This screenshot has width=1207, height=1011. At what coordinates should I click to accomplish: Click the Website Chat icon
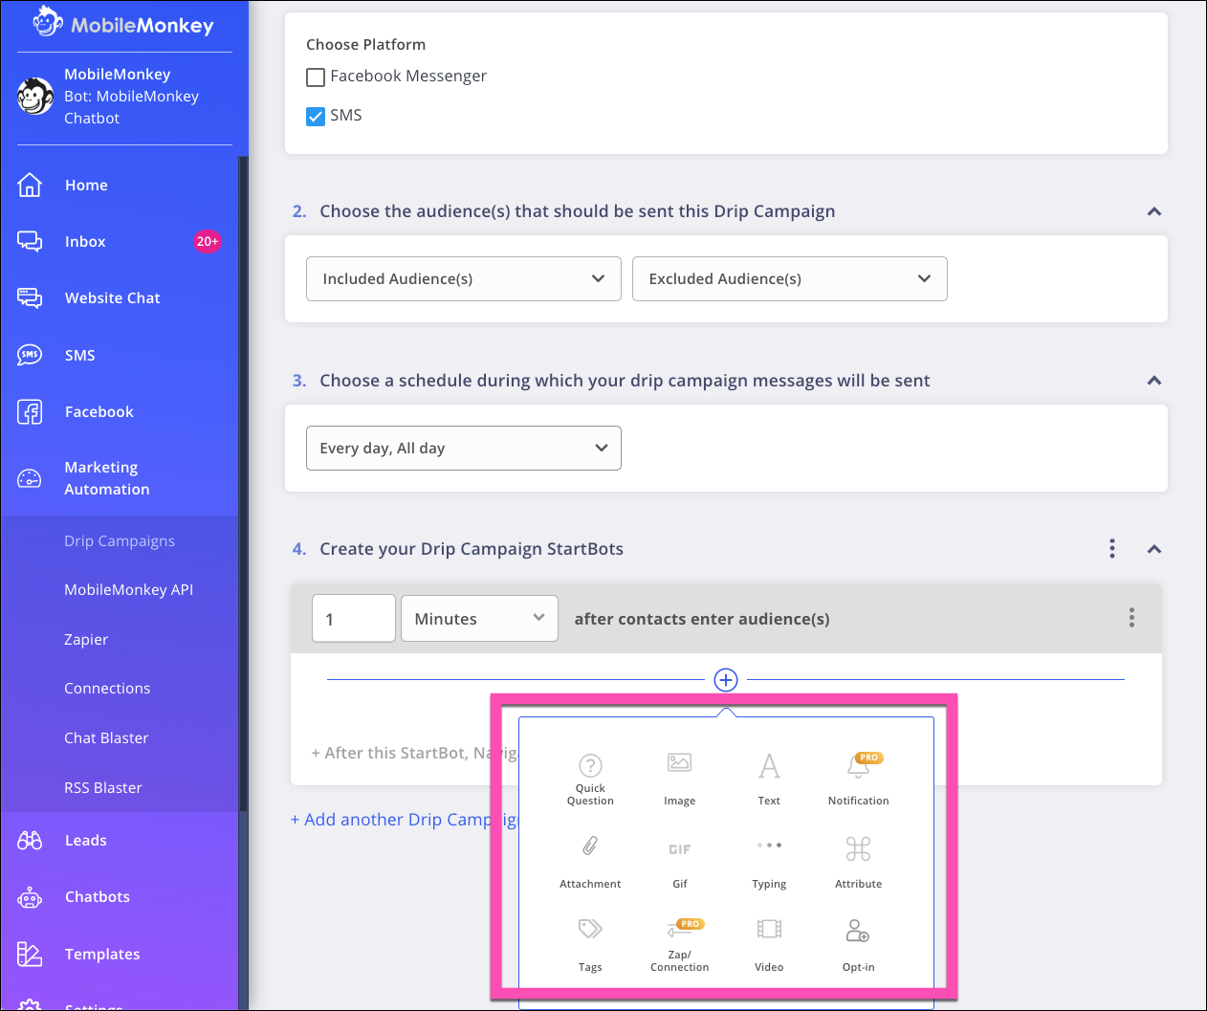(x=30, y=298)
